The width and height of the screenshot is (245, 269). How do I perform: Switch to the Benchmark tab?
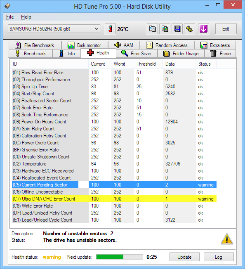[x=31, y=54]
